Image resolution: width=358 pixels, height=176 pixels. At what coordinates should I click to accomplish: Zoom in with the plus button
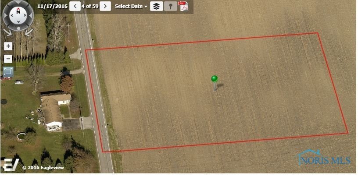tap(8, 46)
